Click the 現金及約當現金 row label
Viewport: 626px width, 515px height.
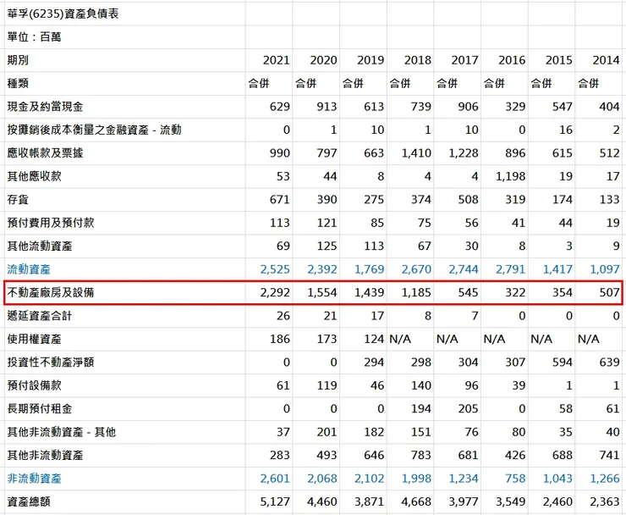pos(45,107)
